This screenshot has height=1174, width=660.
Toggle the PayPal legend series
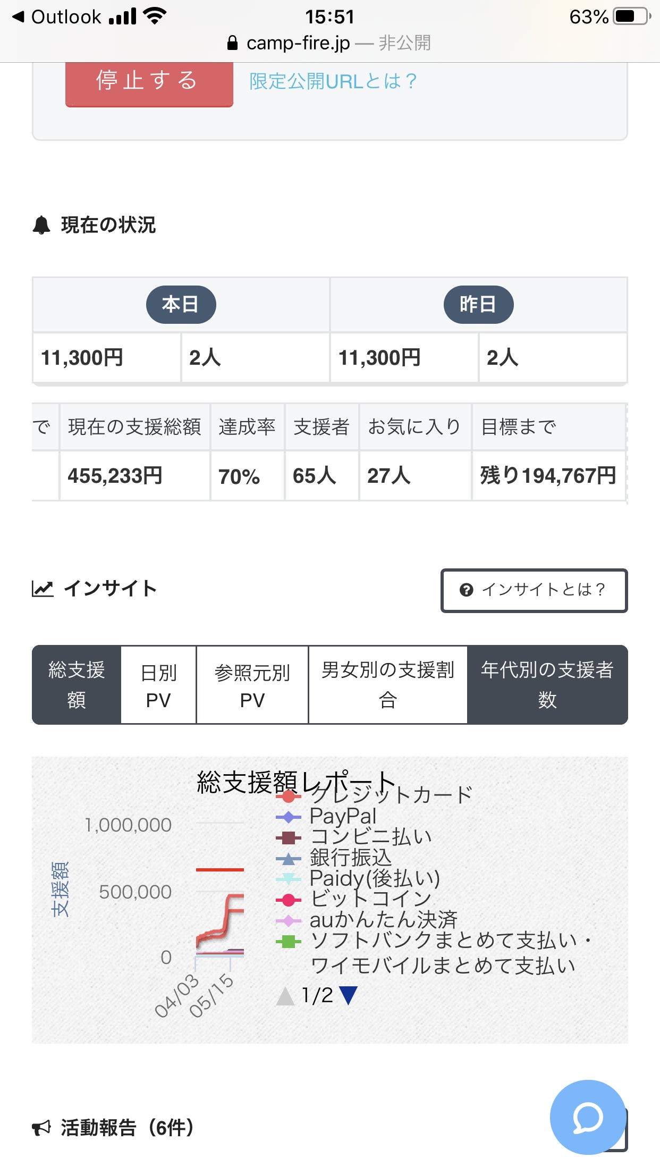click(343, 816)
